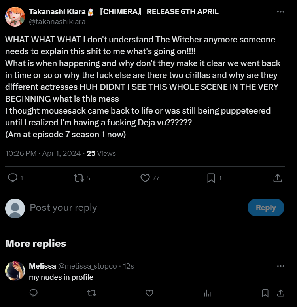
Task: Bookmark Takanashi Kiara's post
Action: [211, 178]
